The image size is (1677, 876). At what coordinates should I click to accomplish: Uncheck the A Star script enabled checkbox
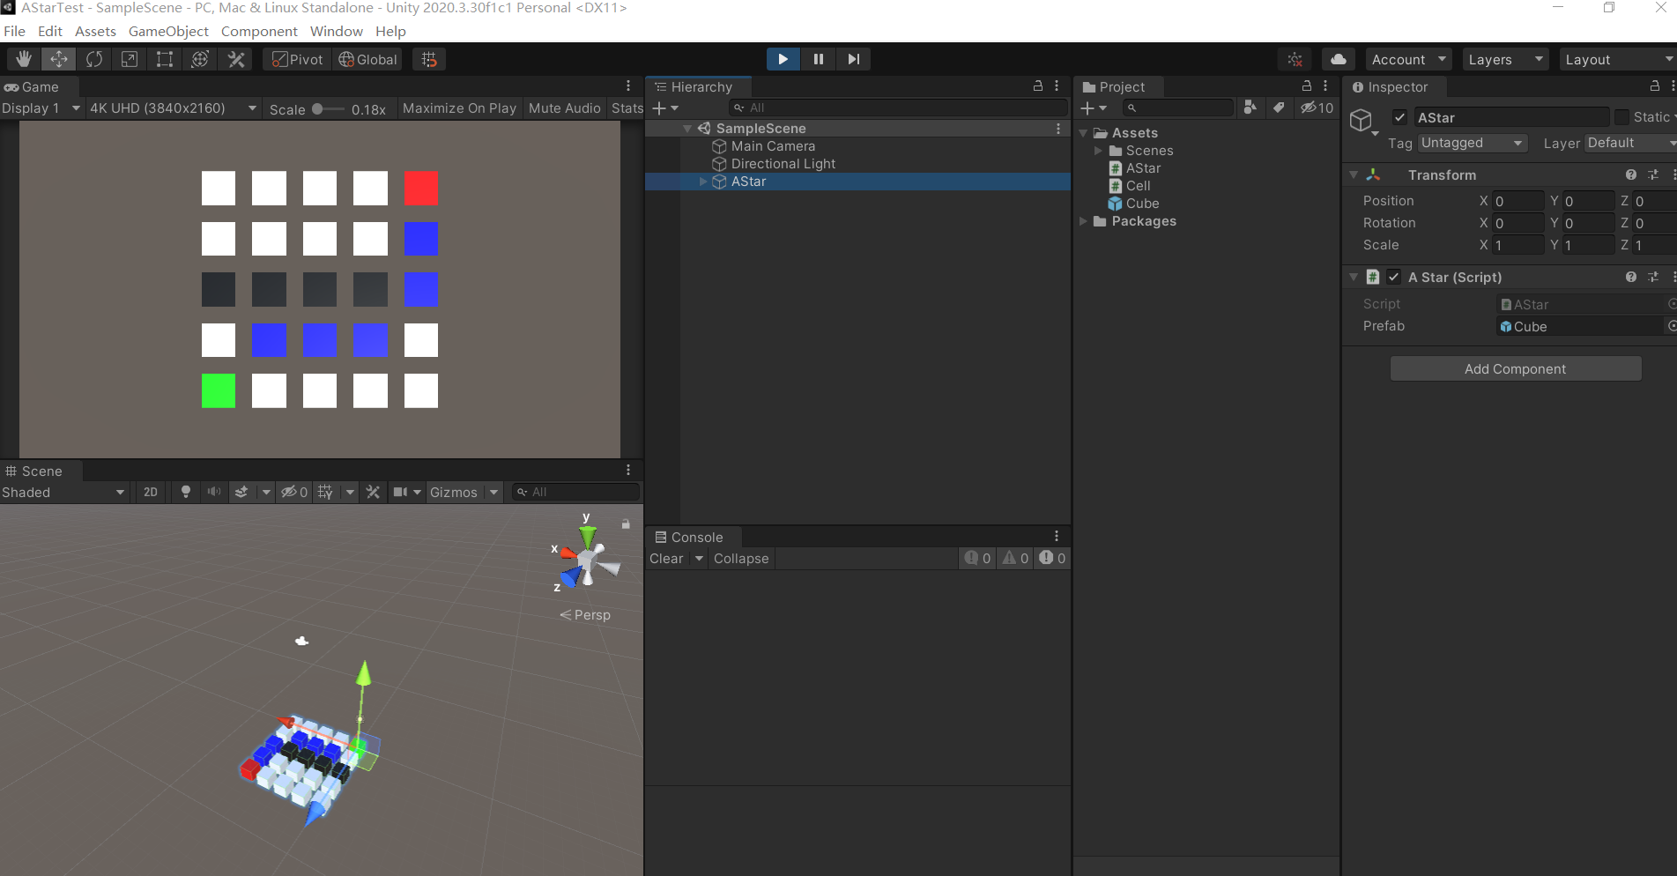pyautogui.click(x=1394, y=277)
